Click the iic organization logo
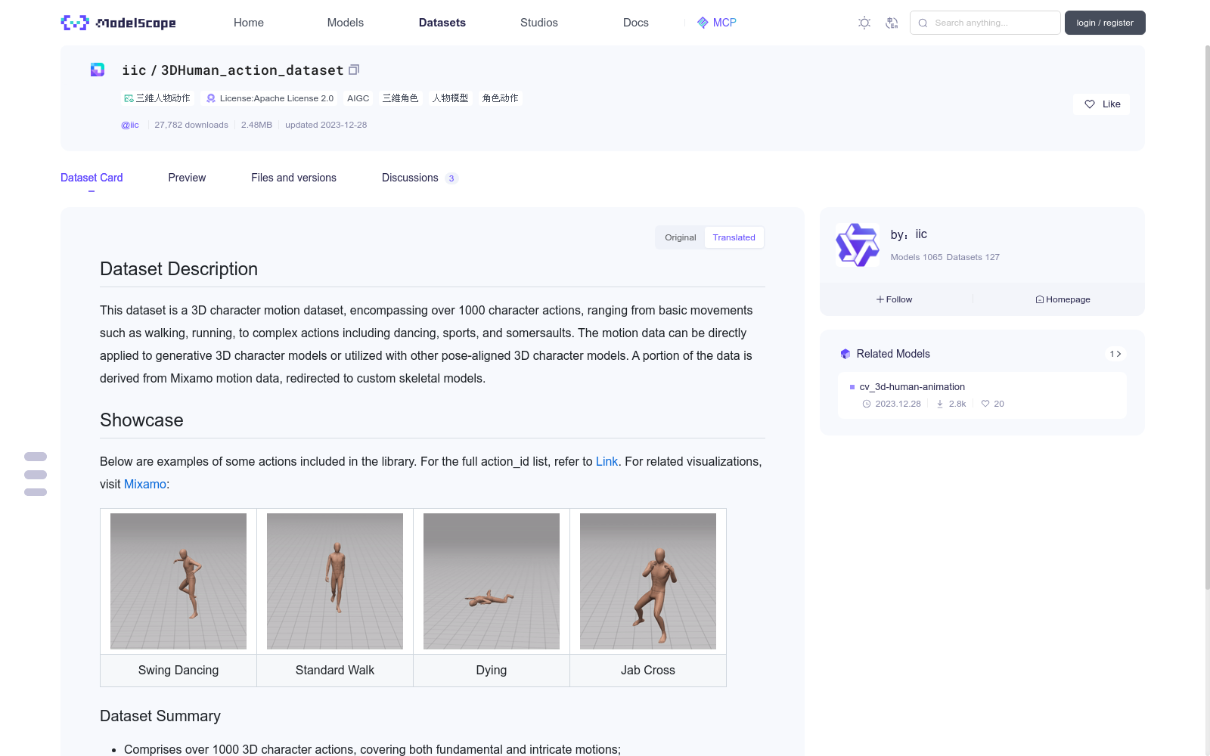The height and width of the screenshot is (756, 1210). [x=857, y=245]
